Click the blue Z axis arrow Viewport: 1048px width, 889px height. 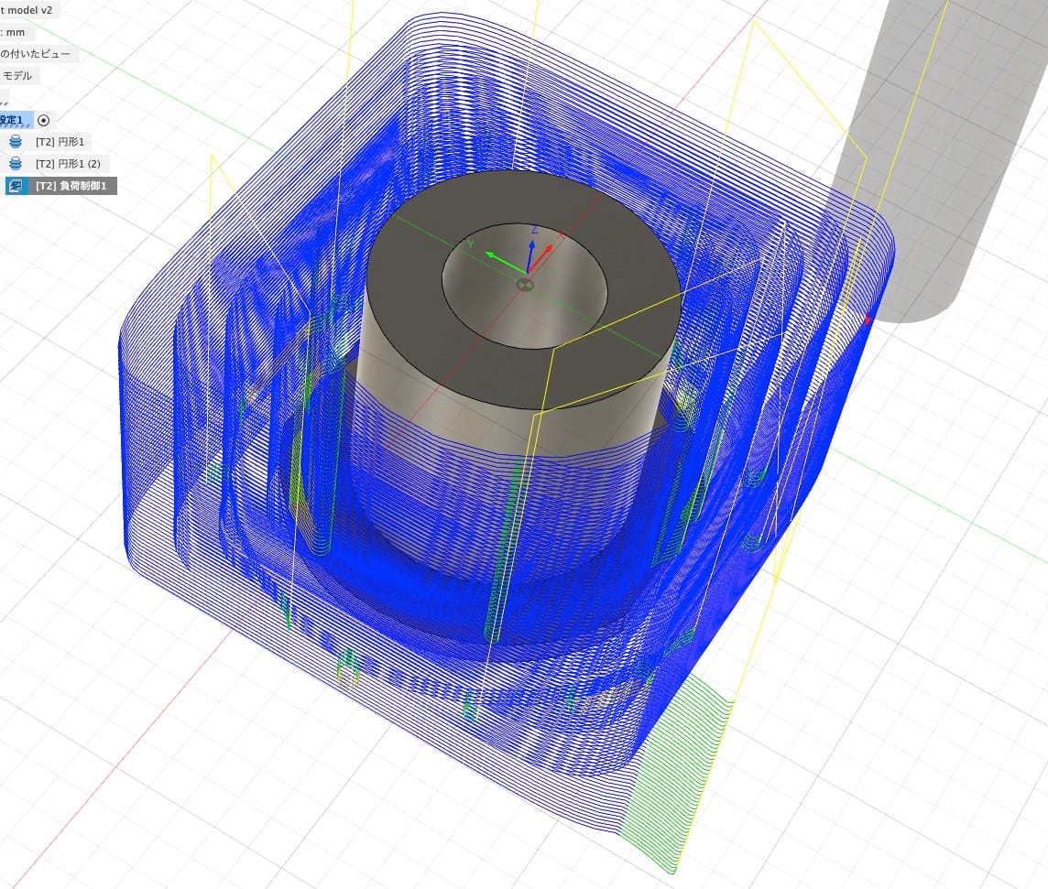533,240
